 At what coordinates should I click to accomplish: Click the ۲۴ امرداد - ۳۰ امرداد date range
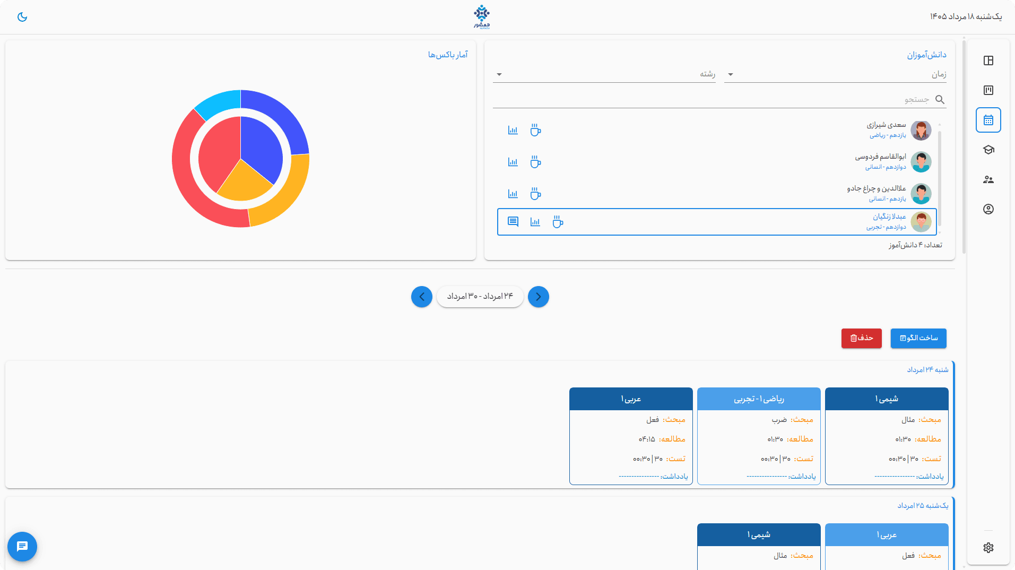pyautogui.click(x=480, y=296)
